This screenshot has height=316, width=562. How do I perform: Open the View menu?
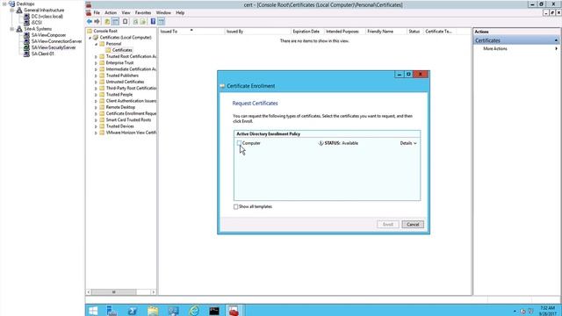[x=126, y=12]
